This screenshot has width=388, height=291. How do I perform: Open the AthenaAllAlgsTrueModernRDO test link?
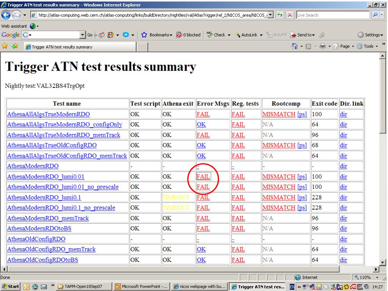click(48, 114)
